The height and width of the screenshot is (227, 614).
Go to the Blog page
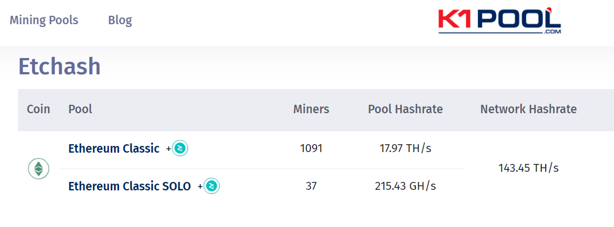point(120,20)
